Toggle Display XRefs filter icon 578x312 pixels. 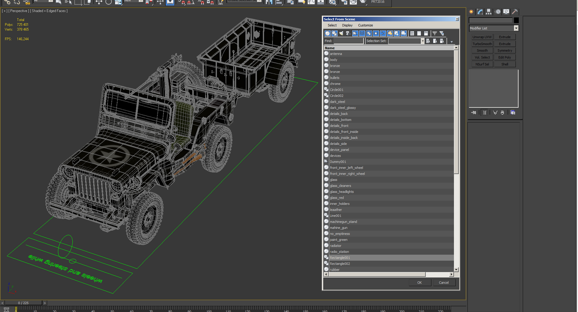click(x=376, y=34)
